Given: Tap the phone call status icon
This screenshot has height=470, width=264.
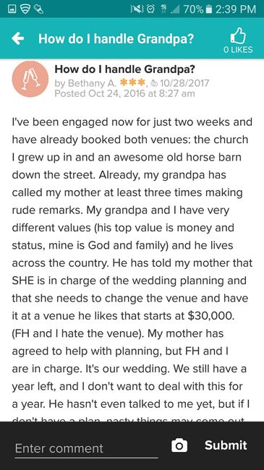Looking at the screenshot, I should pos(39,9).
